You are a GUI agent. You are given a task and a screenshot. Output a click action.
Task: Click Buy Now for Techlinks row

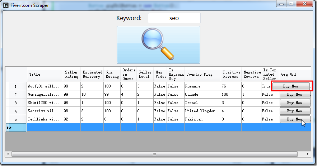click(x=295, y=119)
